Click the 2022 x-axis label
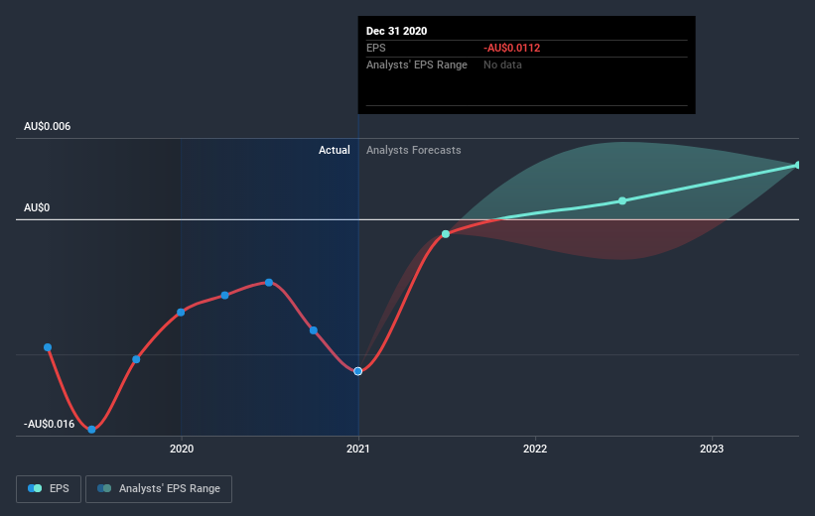 (535, 450)
